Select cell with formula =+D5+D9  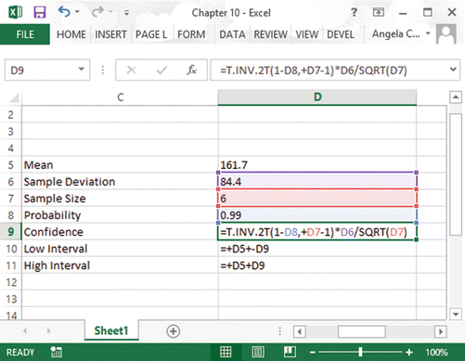click(x=317, y=265)
